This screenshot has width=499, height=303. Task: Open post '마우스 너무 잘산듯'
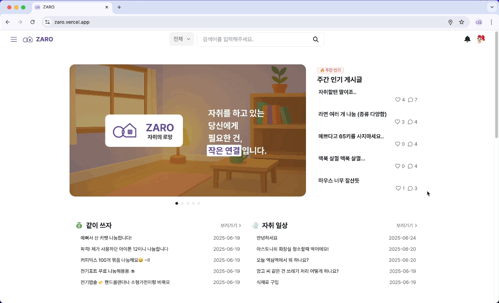click(x=339, y=181)
